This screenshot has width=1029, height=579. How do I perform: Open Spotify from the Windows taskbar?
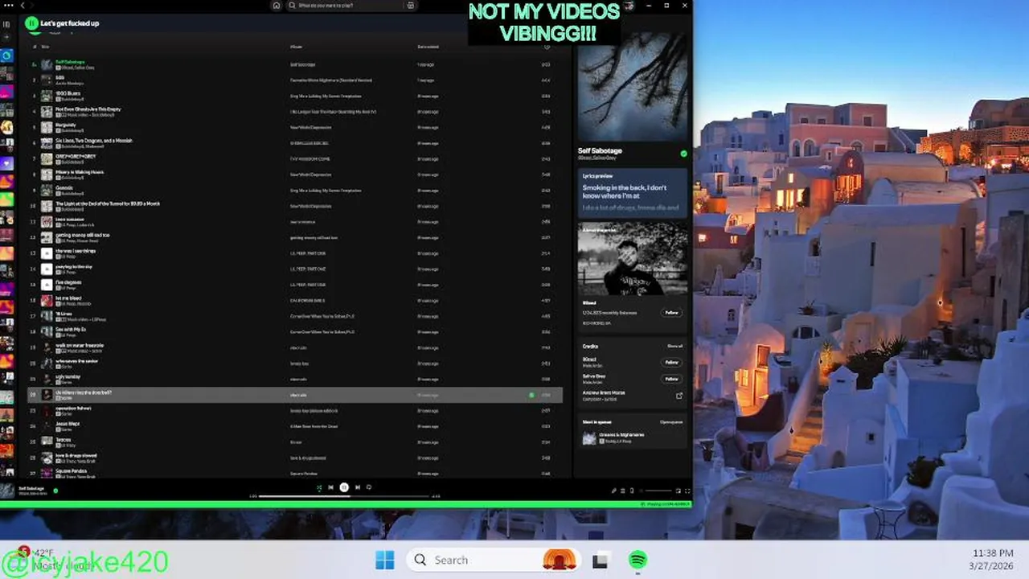[x=637, y=560]
